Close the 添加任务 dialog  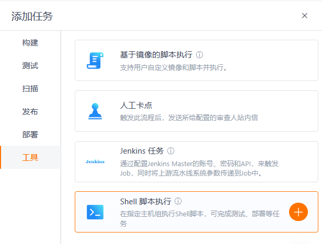click(x=305, y=16)
